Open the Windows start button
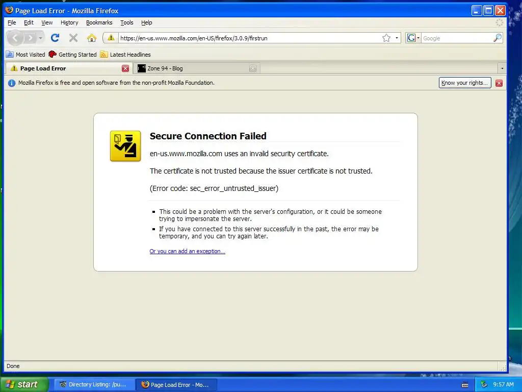The image size is (522, 392). point(24,384)
